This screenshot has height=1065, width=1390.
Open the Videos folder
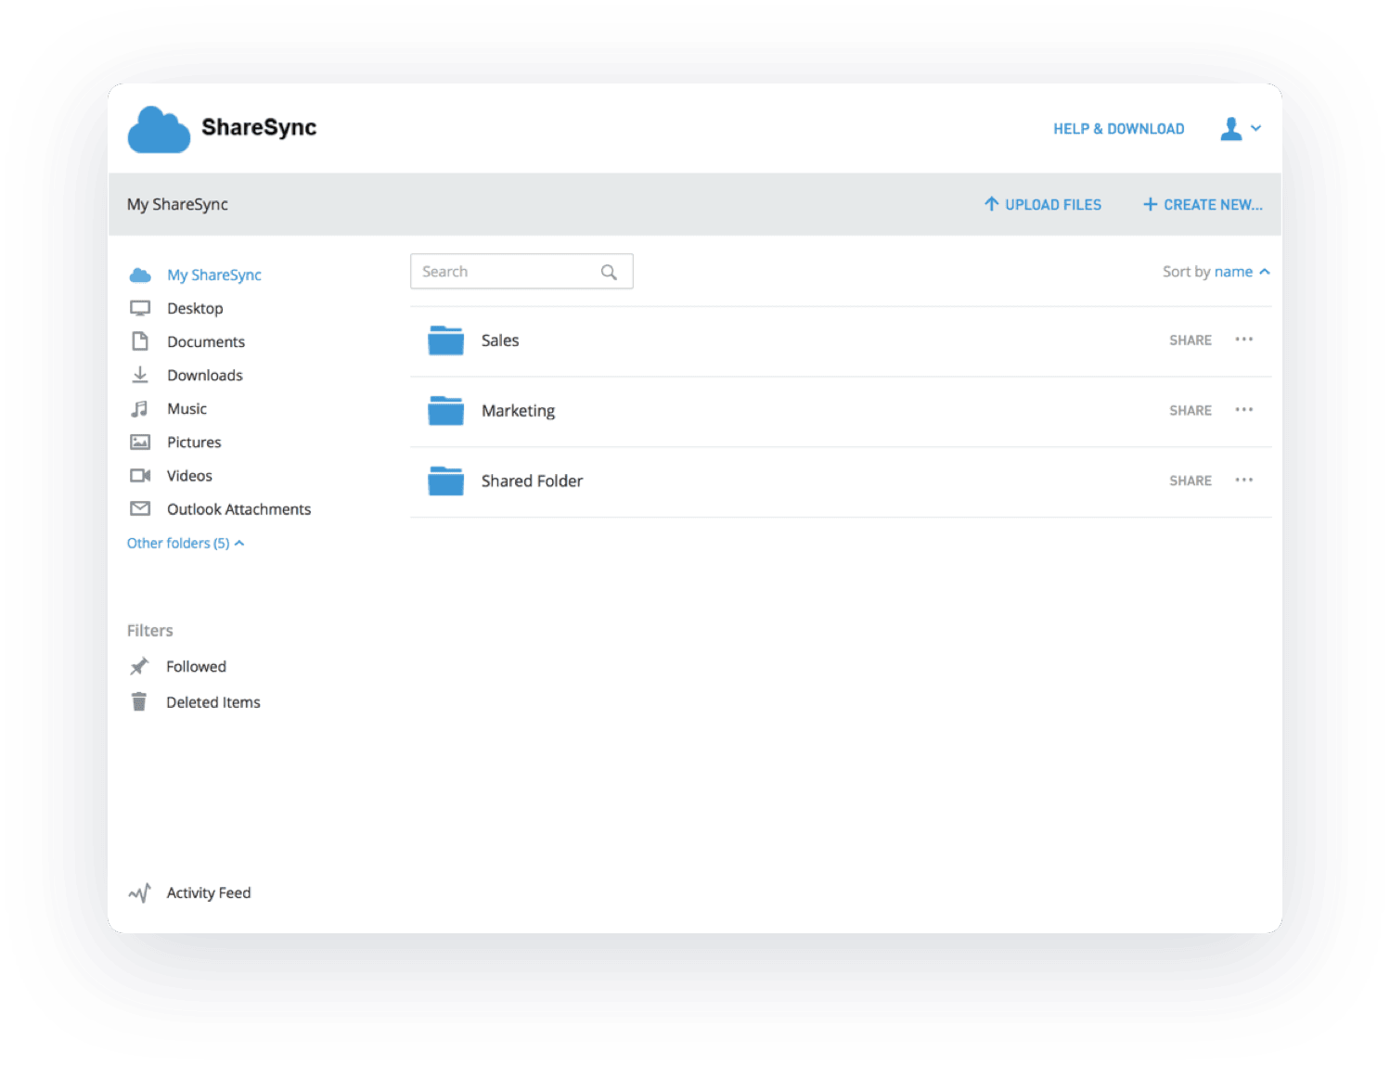tap(189, 475)
